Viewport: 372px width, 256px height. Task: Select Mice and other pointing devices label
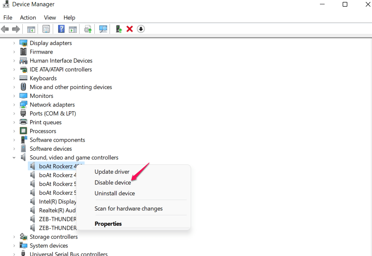coord(71,87)
